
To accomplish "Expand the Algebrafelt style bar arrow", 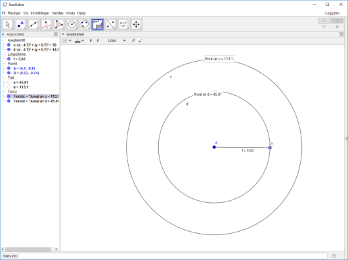I will click(3, 34).
